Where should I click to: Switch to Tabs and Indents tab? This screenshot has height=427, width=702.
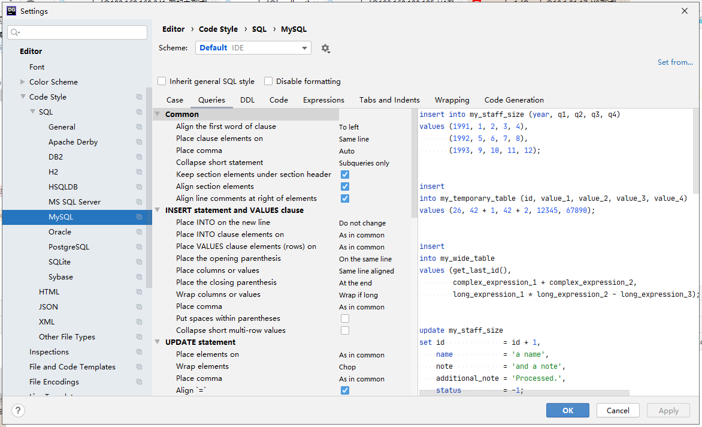click(x=389, y=100)
